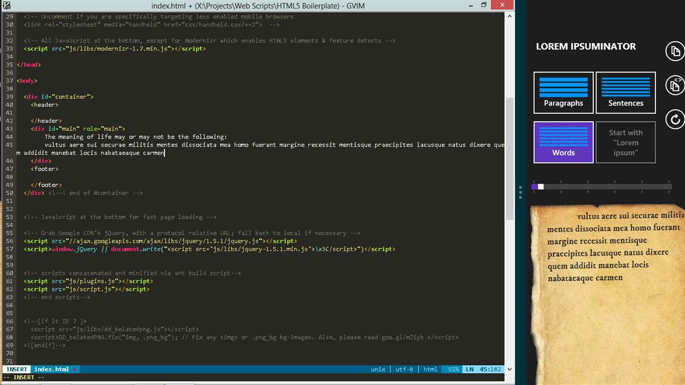Viewport: 685px width, 385px height.
Task: Place cursor on the closing </head> tag
Action: point(29,65)
